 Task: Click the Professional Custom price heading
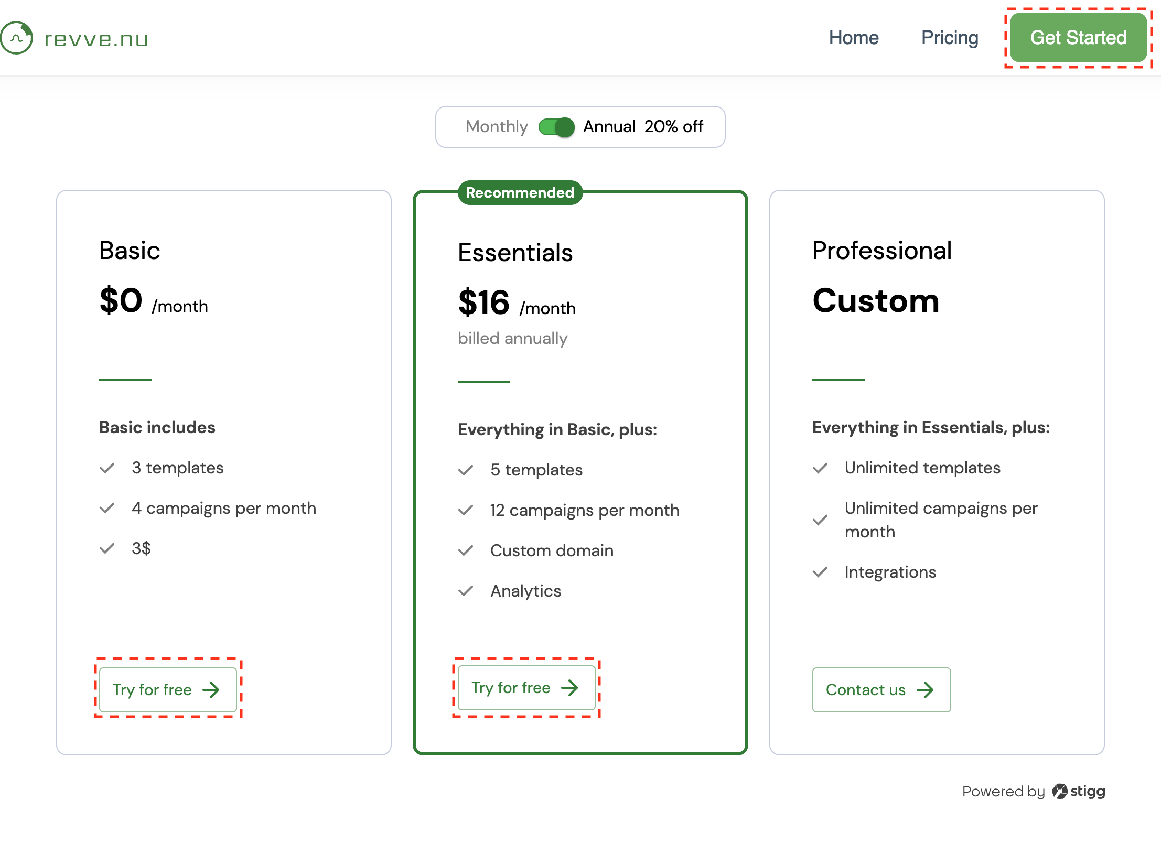[876, 301]
